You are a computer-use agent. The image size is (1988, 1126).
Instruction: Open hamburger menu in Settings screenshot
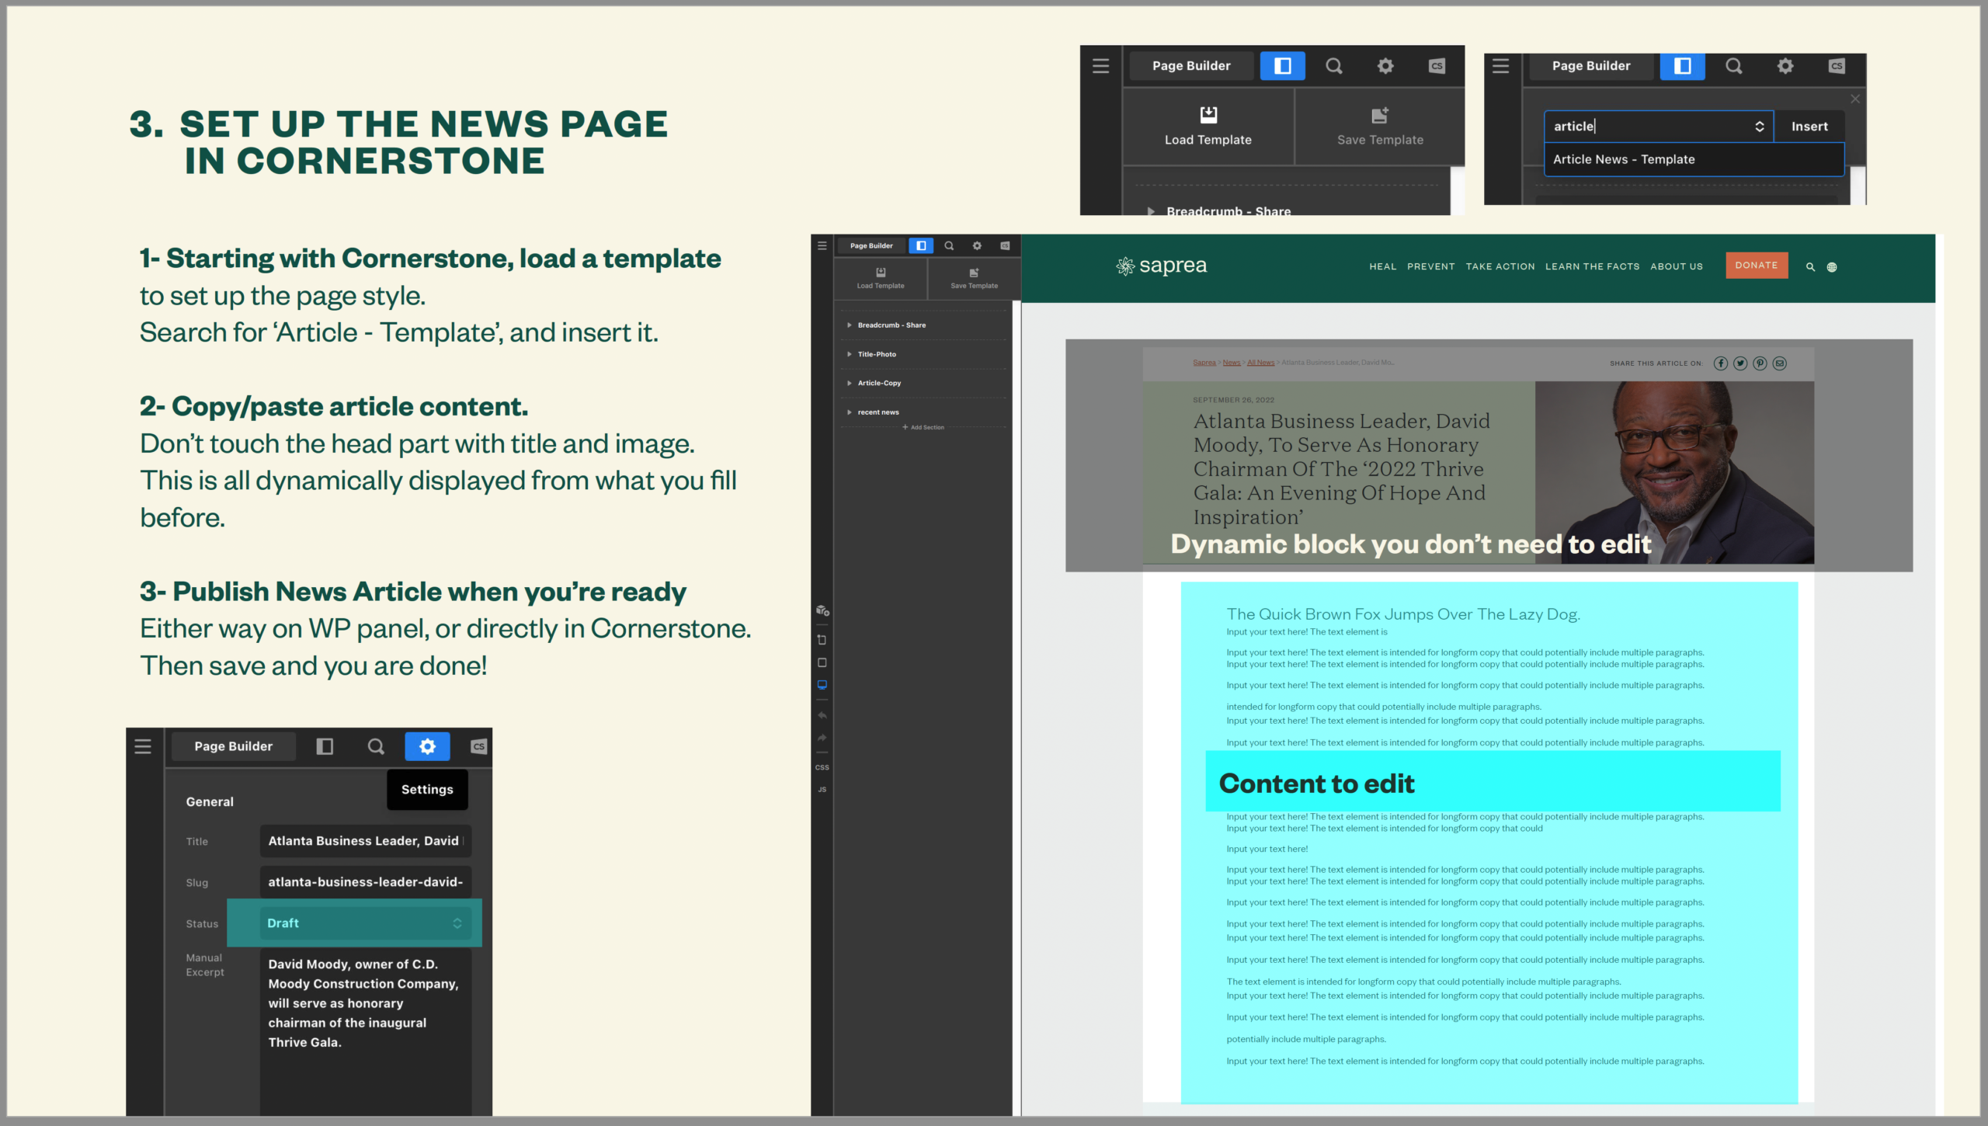143,746
